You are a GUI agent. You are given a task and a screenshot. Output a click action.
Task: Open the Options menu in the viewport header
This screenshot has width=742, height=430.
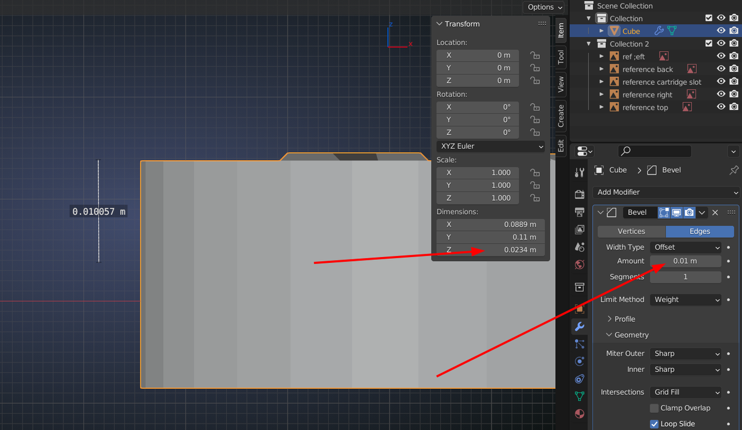[543, 7]
